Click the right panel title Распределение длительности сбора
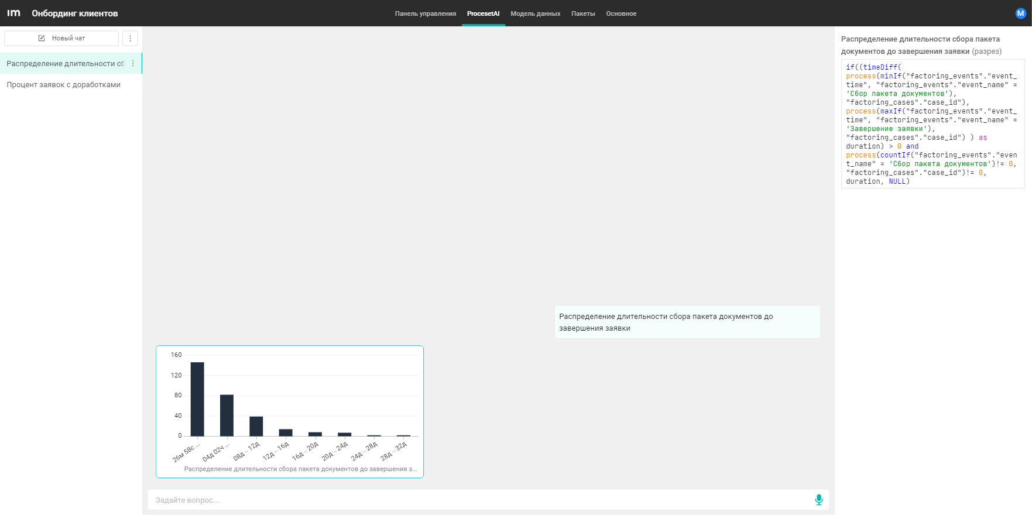Screen dimensions: 1032x515 [x=921, y=45]
